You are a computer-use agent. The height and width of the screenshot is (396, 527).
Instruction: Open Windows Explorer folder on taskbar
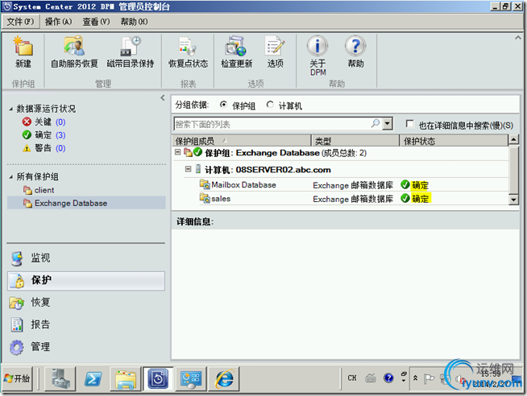[x=126, y=379]
